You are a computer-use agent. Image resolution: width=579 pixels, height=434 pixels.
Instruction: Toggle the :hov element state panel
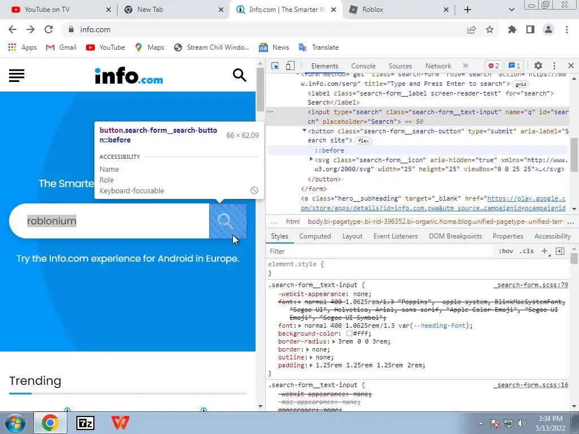click(506, 251)
